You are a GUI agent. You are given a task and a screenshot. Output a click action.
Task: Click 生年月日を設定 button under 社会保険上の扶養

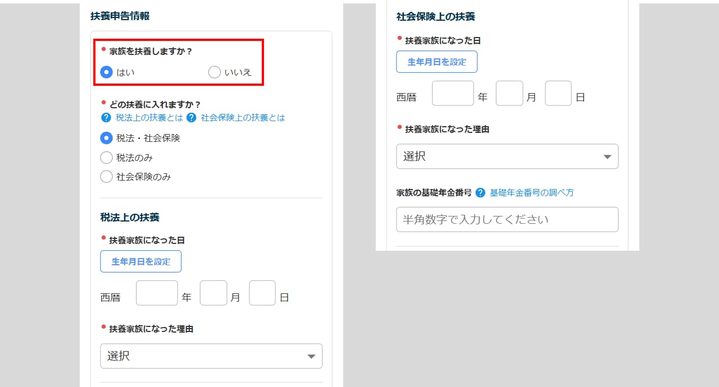pyautogui.click(x=437, y=62)
